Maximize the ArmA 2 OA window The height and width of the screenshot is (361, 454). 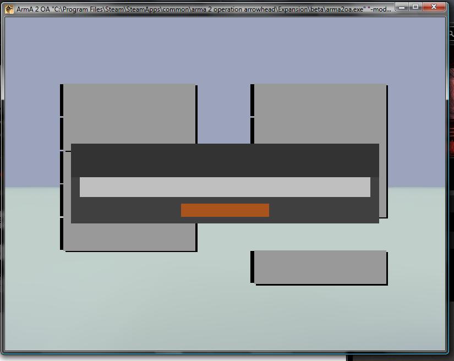[415, 7]
